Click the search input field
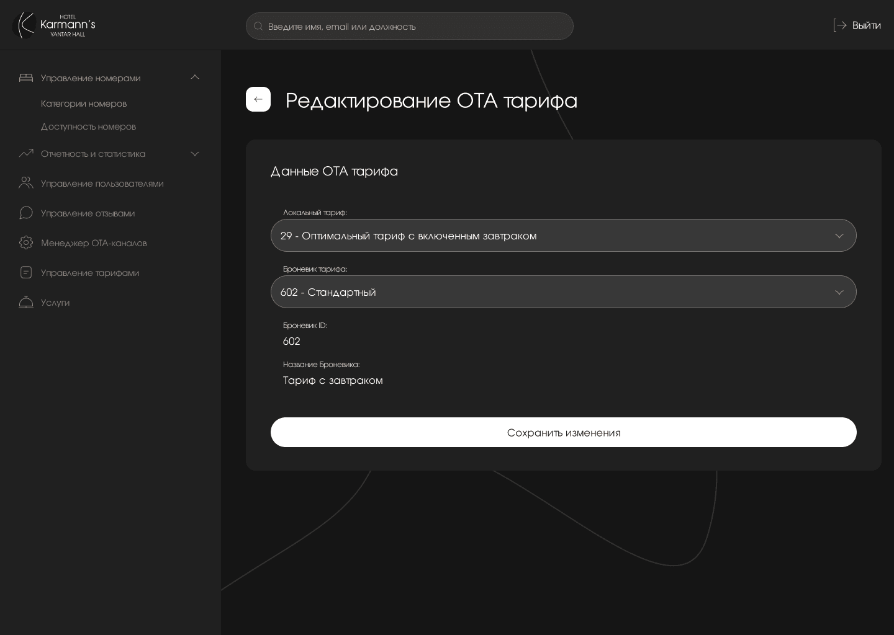The image size is (894, 635). point(410,26)
